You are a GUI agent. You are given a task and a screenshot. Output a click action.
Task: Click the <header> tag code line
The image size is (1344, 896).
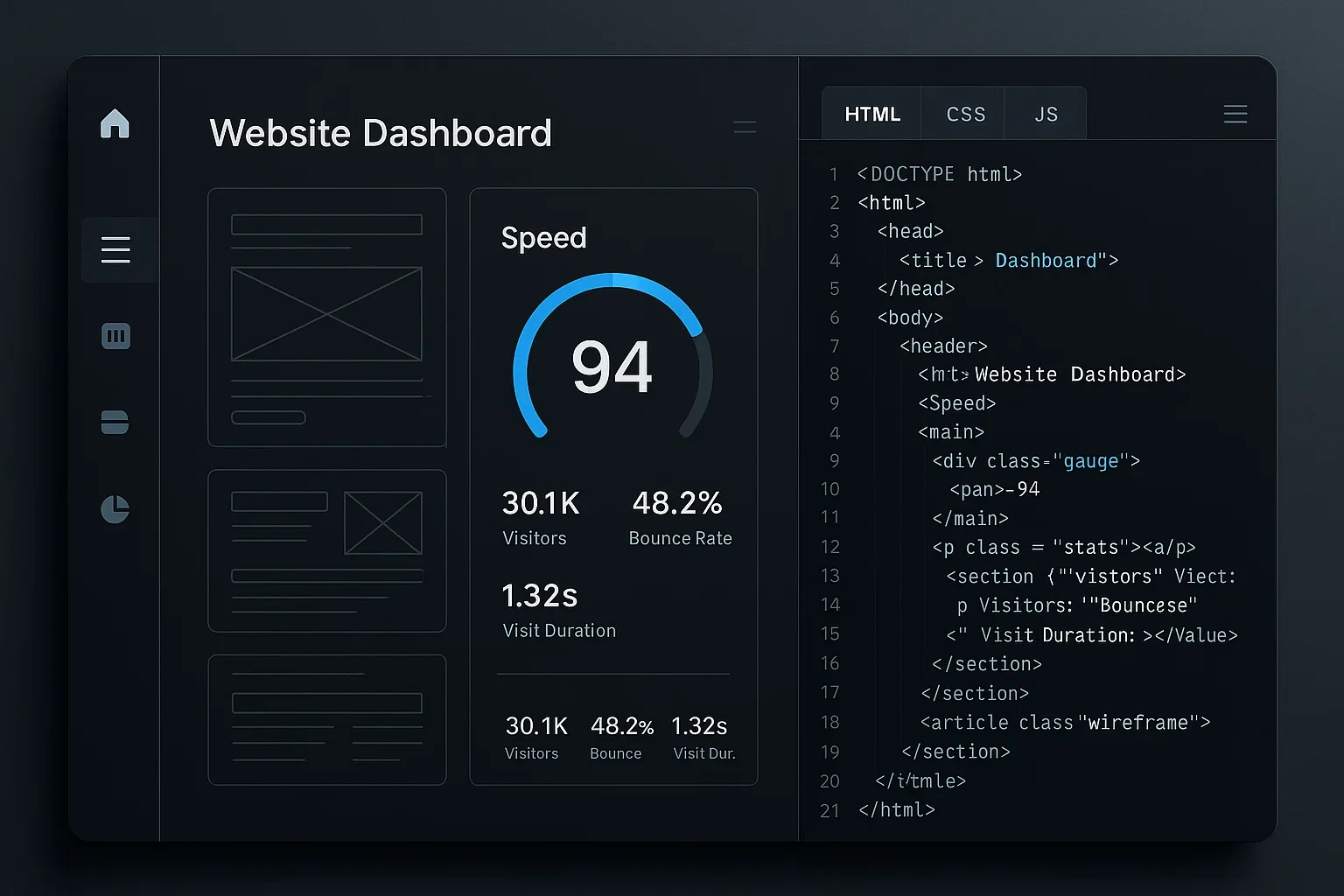tap(943, 346)
